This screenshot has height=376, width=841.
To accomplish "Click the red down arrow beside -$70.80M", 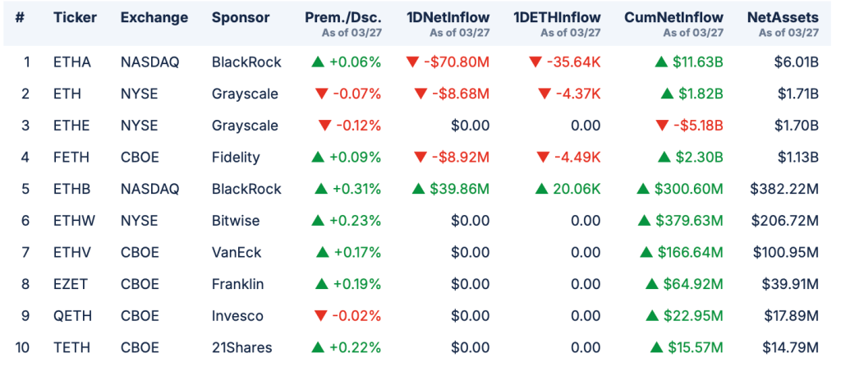I will click(413, 62).
